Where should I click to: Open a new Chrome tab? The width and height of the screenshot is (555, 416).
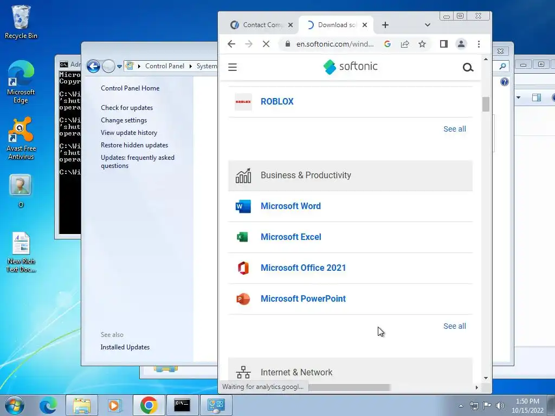tap(385, 25)
